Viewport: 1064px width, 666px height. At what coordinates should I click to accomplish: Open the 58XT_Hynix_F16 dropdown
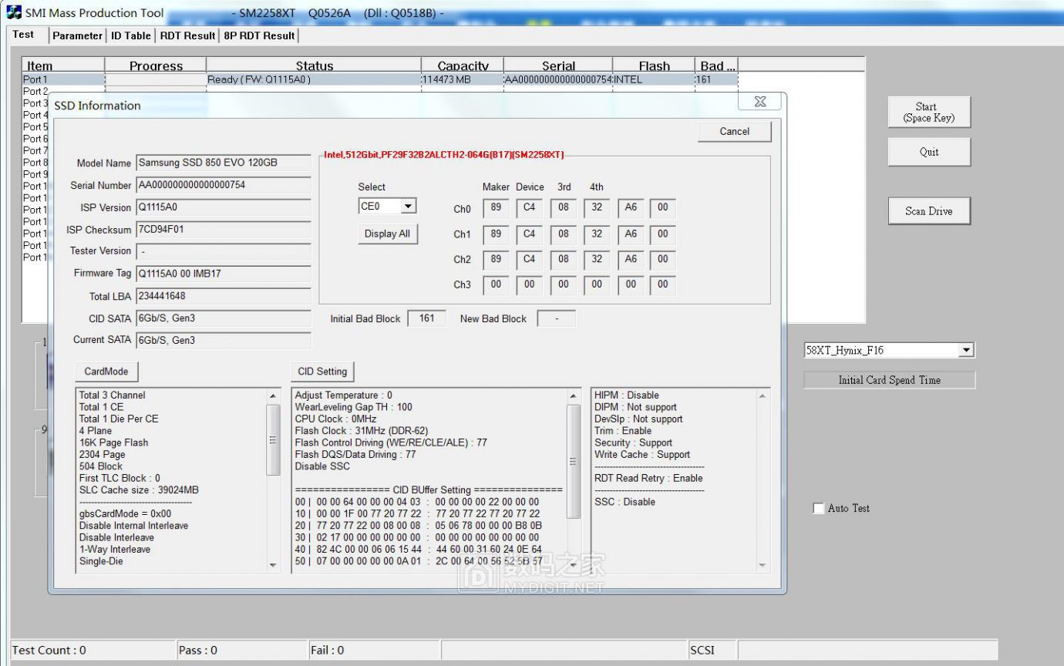(966, 351)
